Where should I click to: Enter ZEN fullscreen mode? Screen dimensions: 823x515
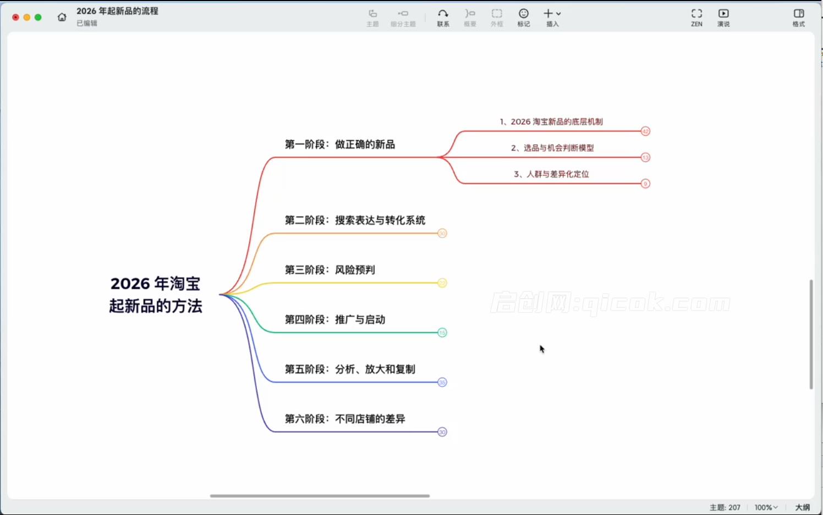pyautogui.click(x=696, y=18)
